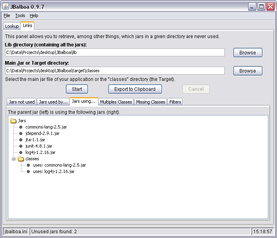The width and height of the screenshot is (277, 238).
Task: Open the Filters tab
Action: click(x=175, y=102)
